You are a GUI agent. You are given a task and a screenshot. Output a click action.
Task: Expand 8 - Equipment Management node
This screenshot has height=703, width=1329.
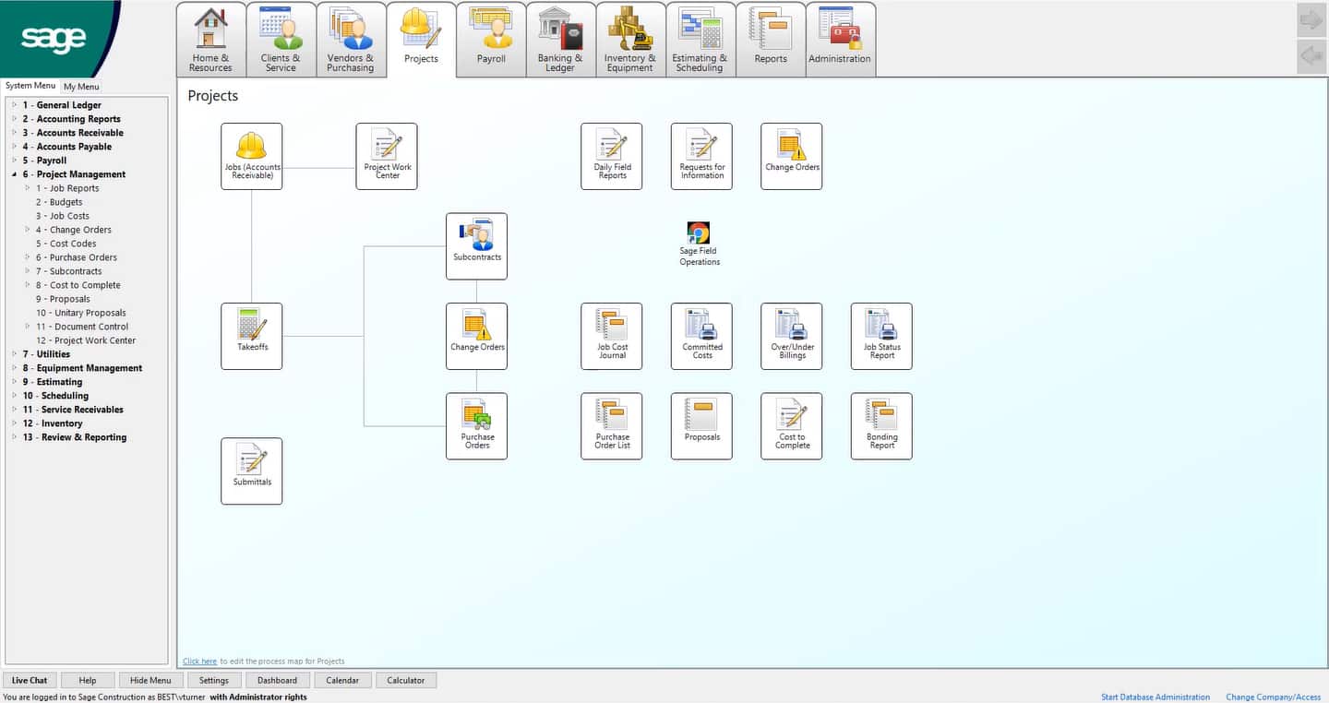point(14,368)
